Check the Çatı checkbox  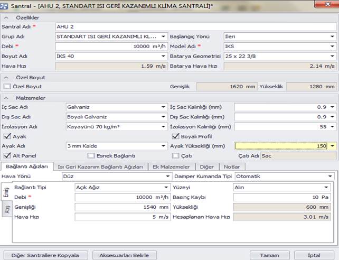tap(176, 156)
